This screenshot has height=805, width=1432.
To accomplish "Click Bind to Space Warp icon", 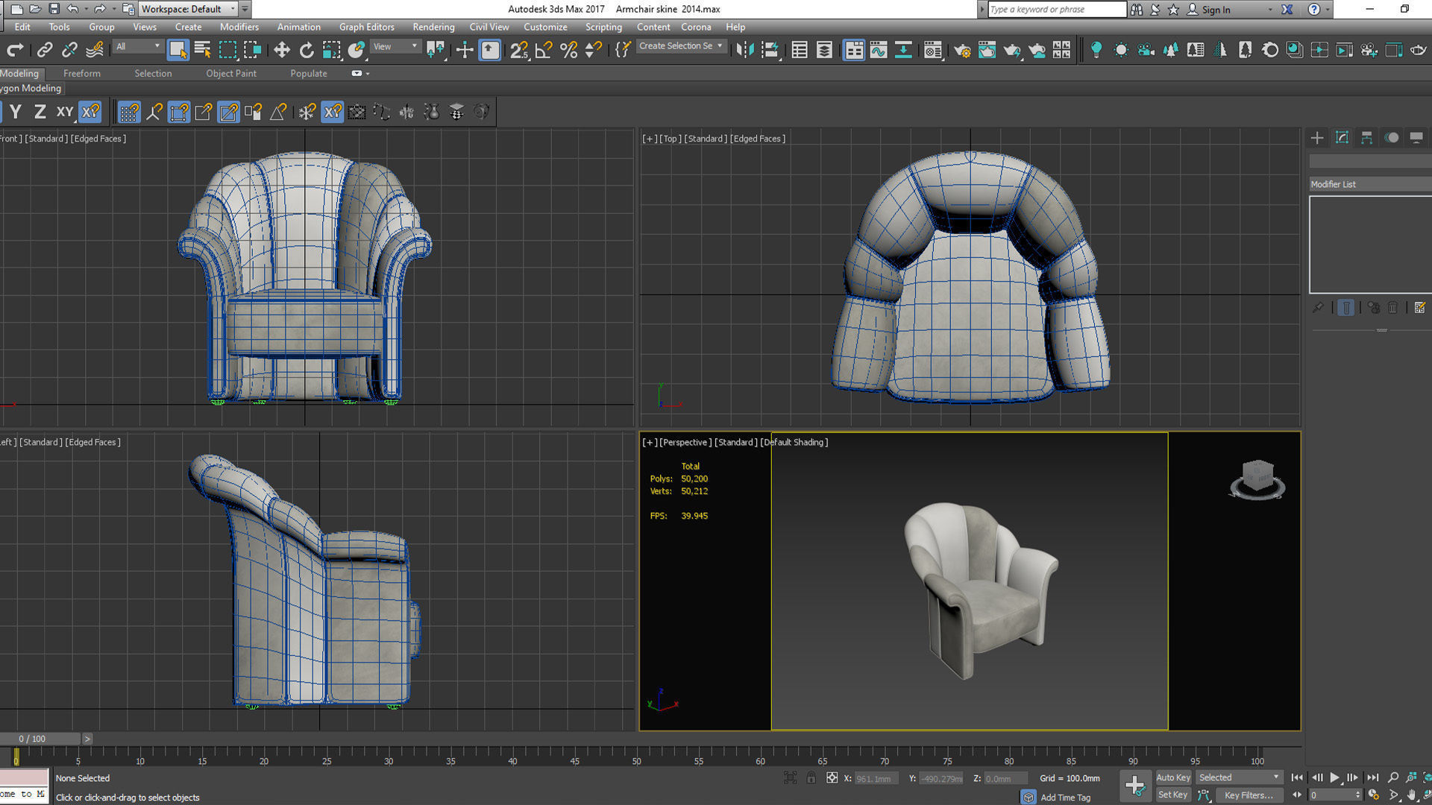I will [95, 50].
